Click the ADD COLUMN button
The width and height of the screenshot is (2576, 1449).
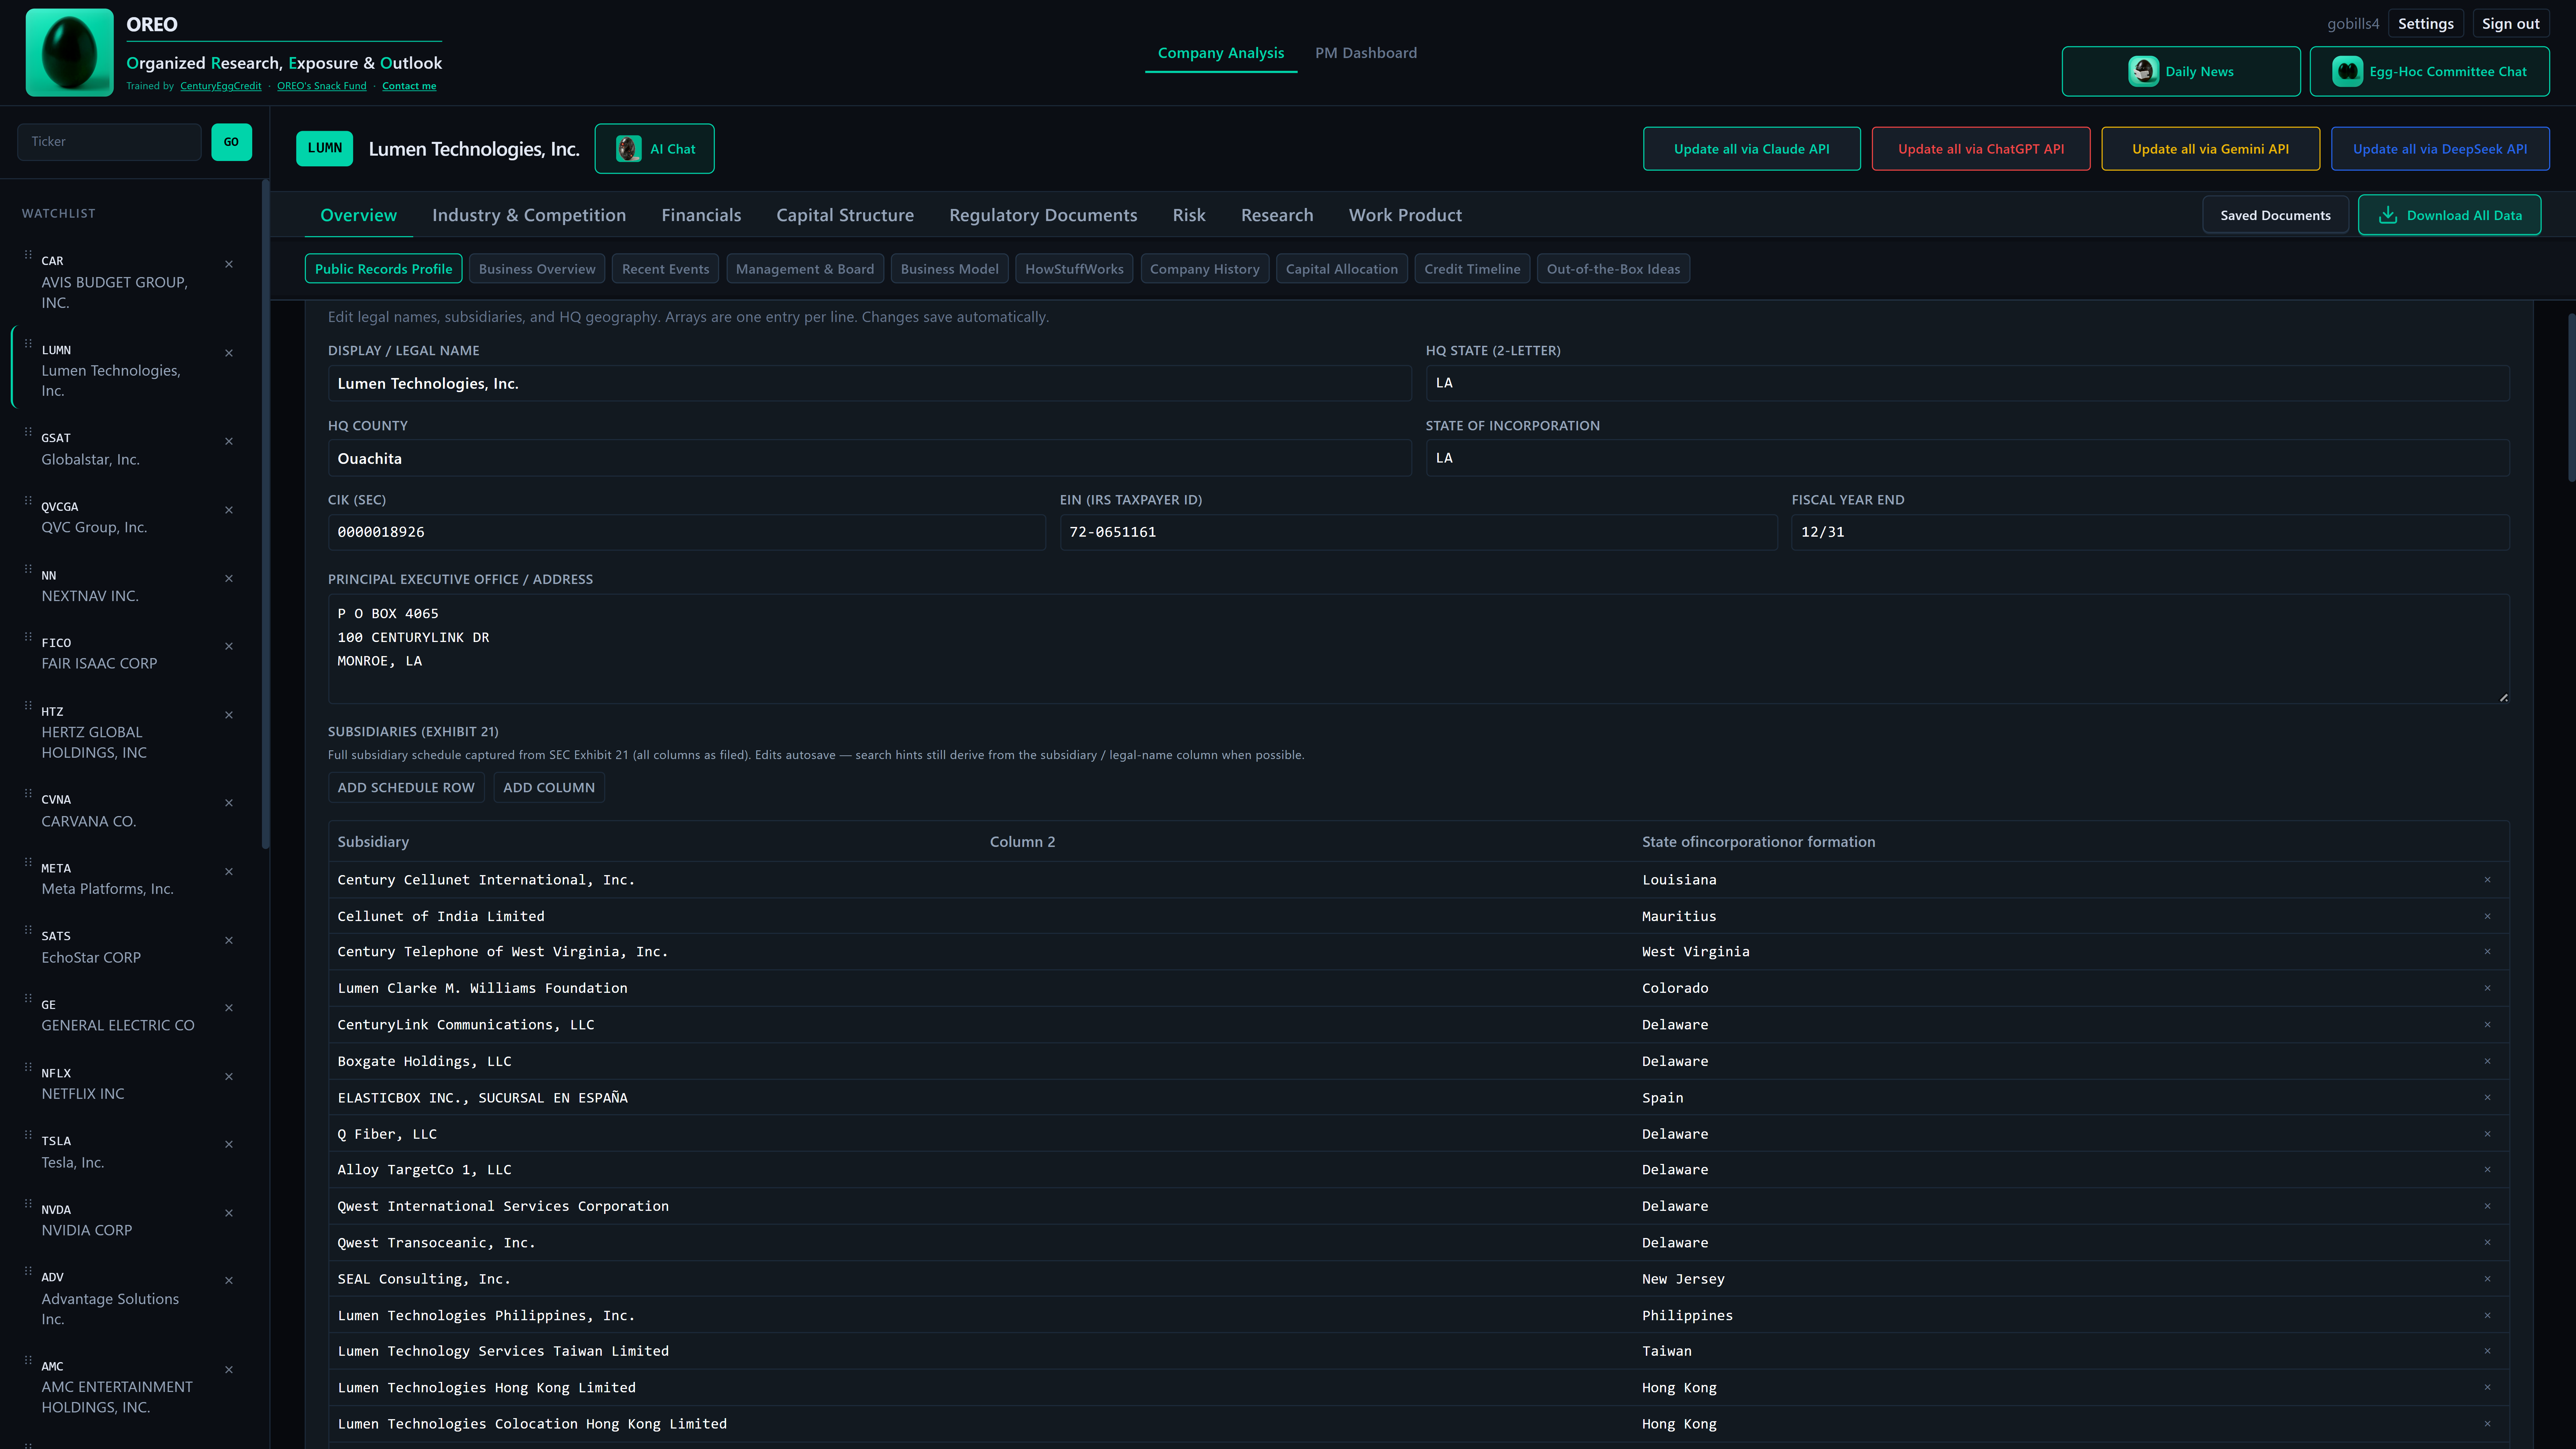click(x=549, y=788)
